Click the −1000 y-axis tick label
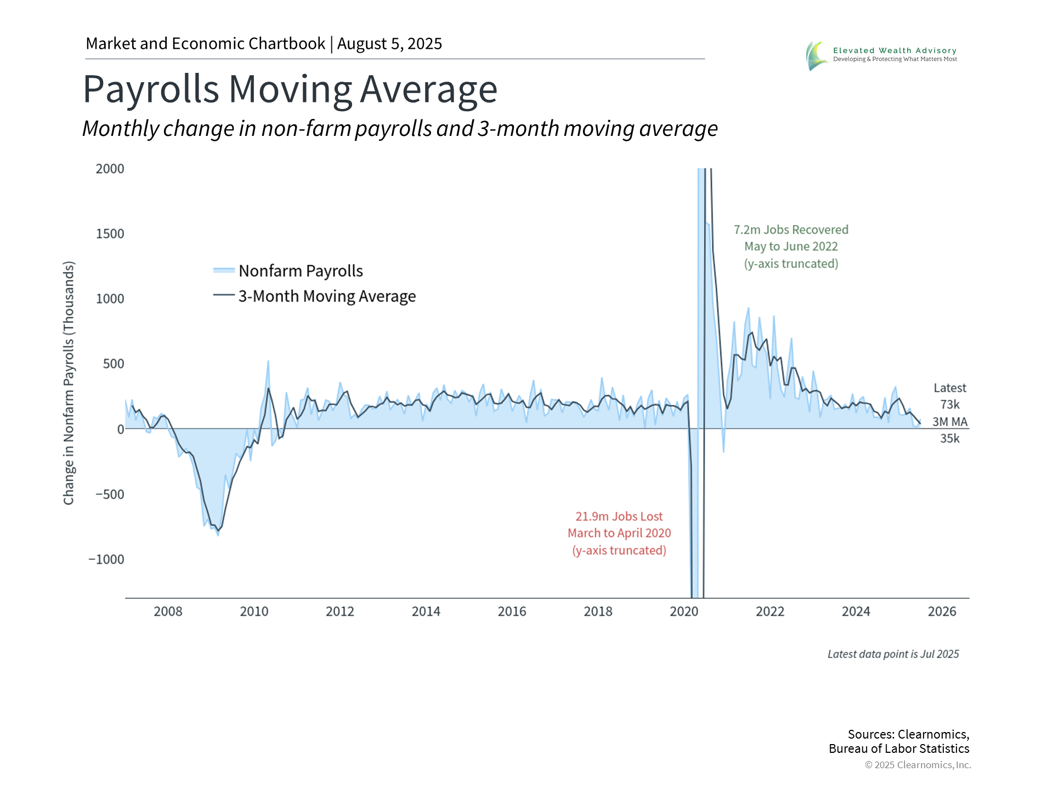 coord(106,559)
